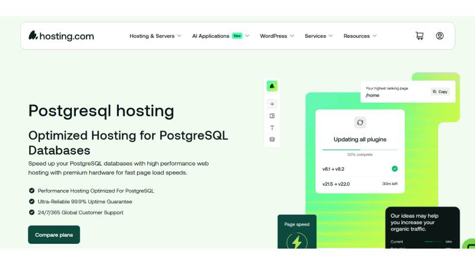Image resolution: width=475 pixels, height=264 pixels.
Task: Click the Postgresql hosting heading
Action: coord(101,111)
